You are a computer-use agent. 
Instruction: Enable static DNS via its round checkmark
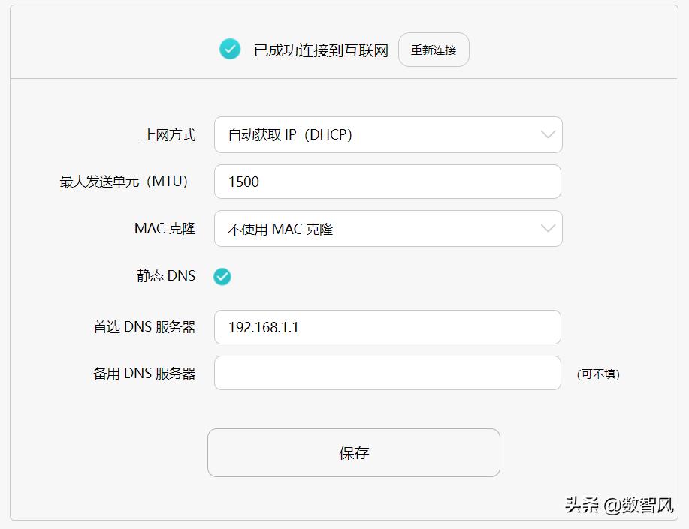pyautogui.click(x=222, y=276)
